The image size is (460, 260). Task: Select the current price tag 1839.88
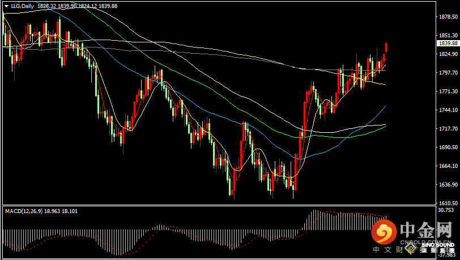tap(448, 44)
